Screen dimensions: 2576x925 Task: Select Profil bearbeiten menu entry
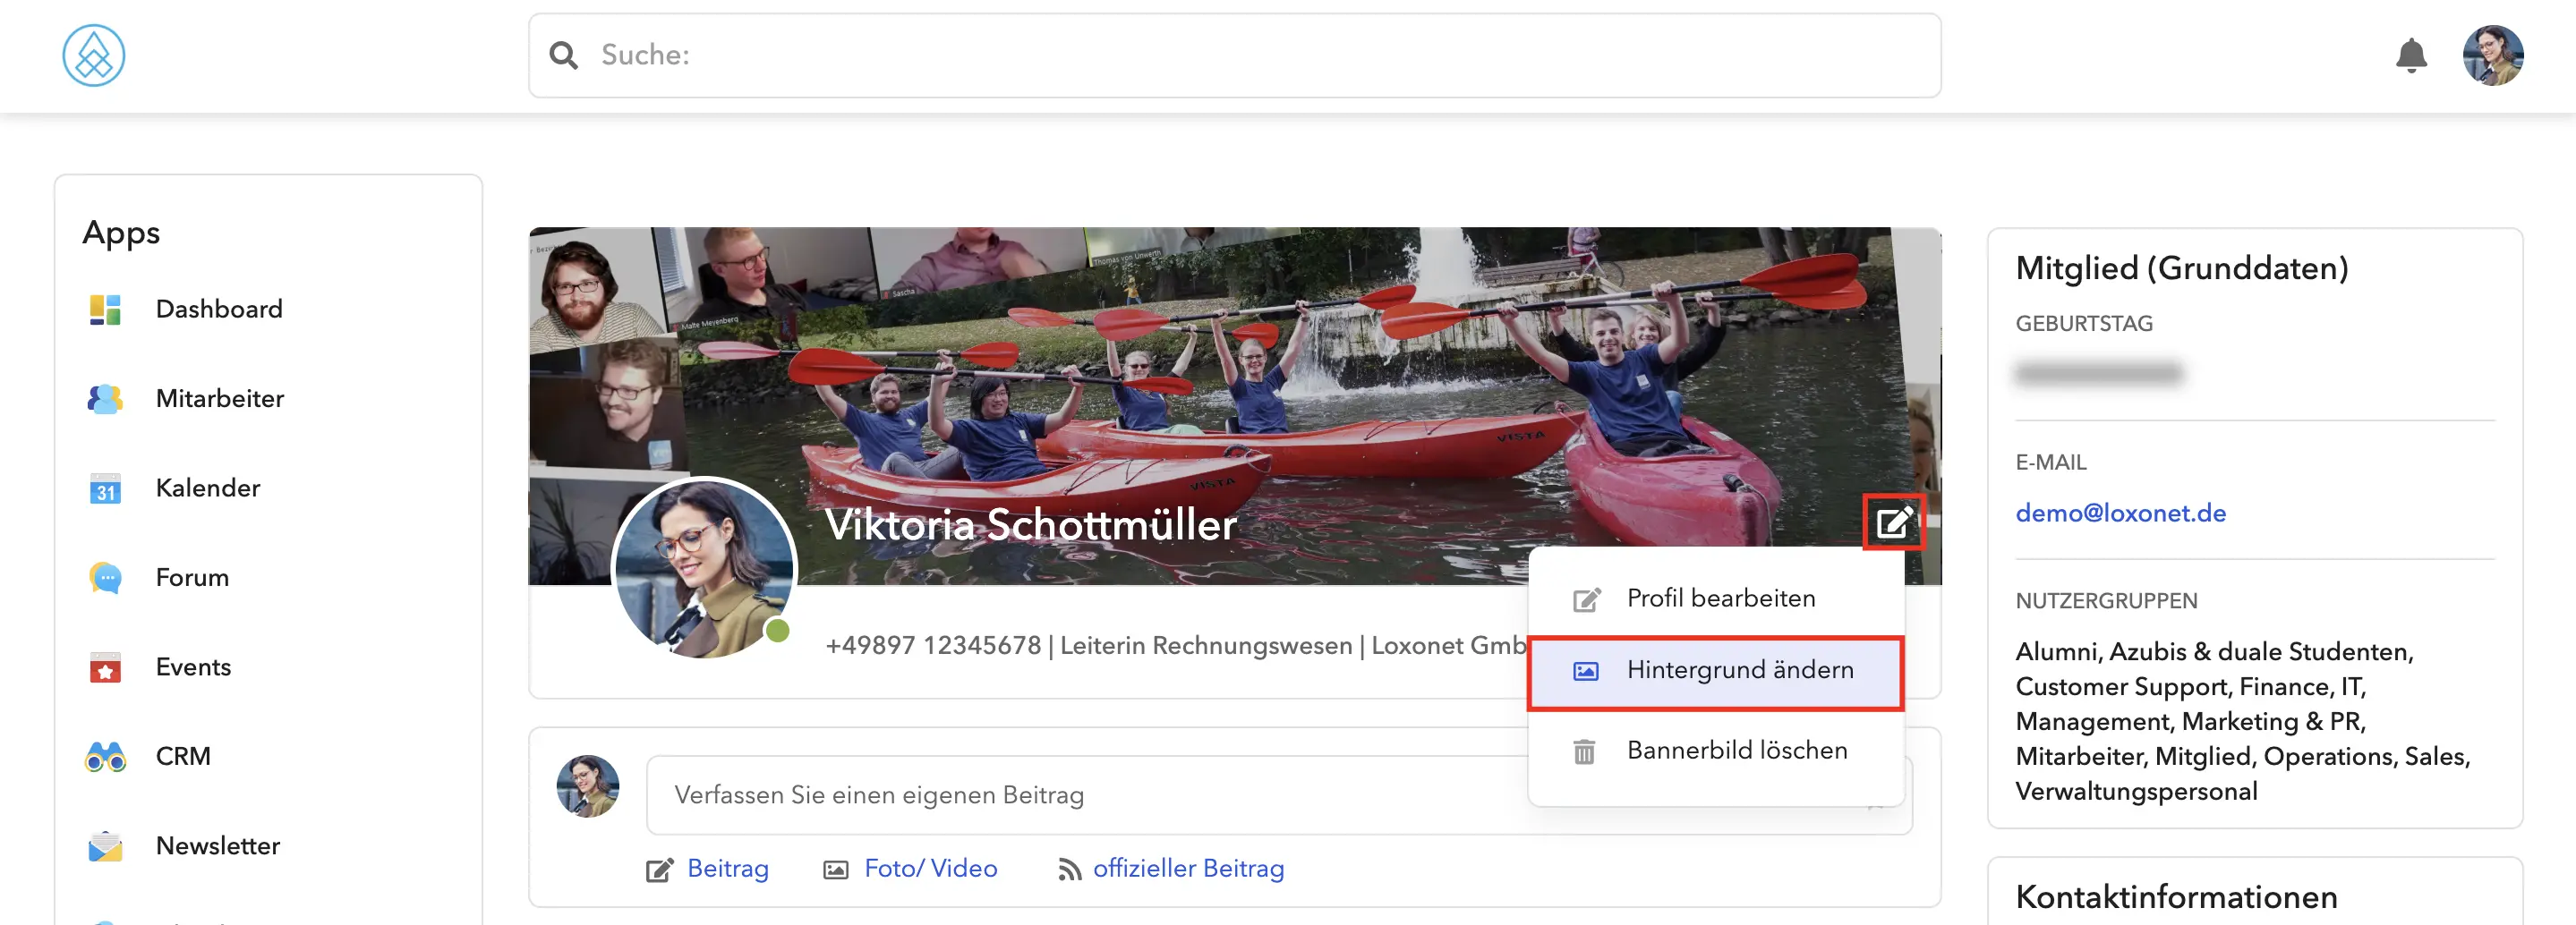pyautogui.click(x=1715, y=599)
